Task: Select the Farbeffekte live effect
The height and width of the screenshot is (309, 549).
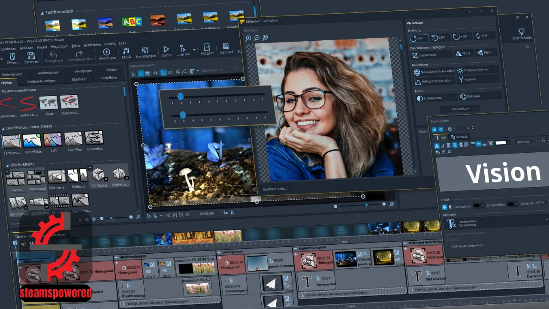Action: click(32, 141)
